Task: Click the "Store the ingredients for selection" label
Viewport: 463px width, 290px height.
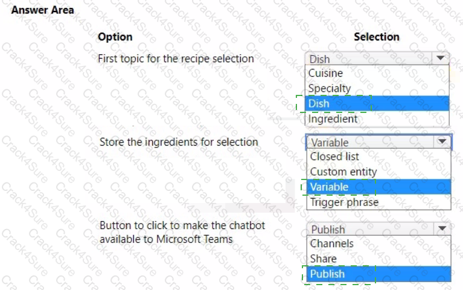Action: tap(179, 142)
